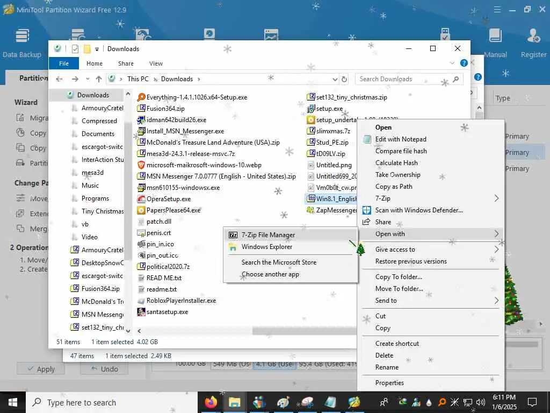Click the Win8.1 ISO file icon
The width and height of the screenshot is (550, 413).
(311, 199)
